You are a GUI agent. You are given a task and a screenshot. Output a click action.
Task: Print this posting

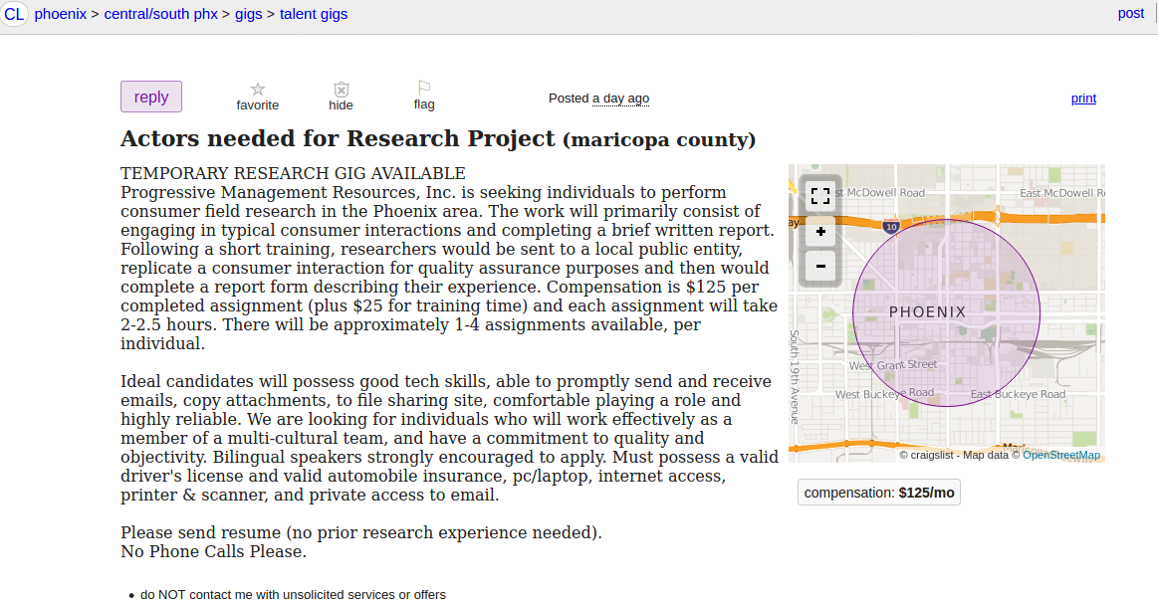tap(1083, 99)
